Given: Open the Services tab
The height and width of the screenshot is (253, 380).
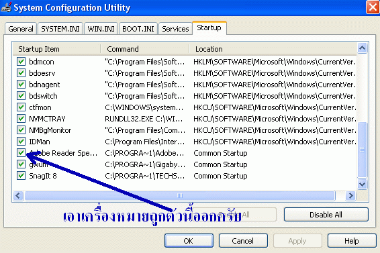Looking at the screenshot, I should tap(175, 29).
